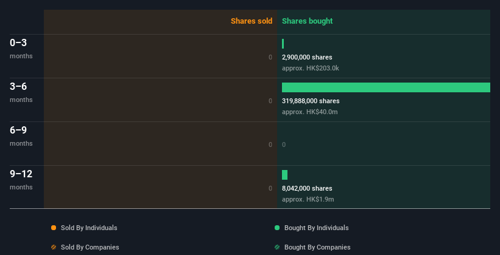Click the green Bought By Individuals legend dot

point(277,228)
